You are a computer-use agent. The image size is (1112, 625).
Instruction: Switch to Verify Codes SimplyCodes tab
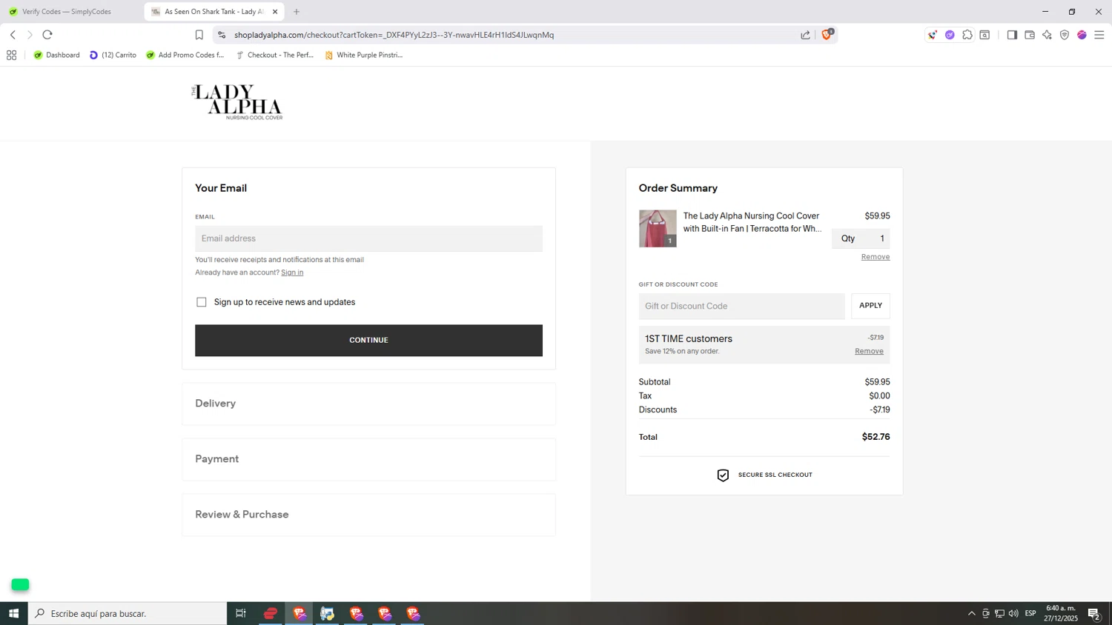tap(67, 12)
